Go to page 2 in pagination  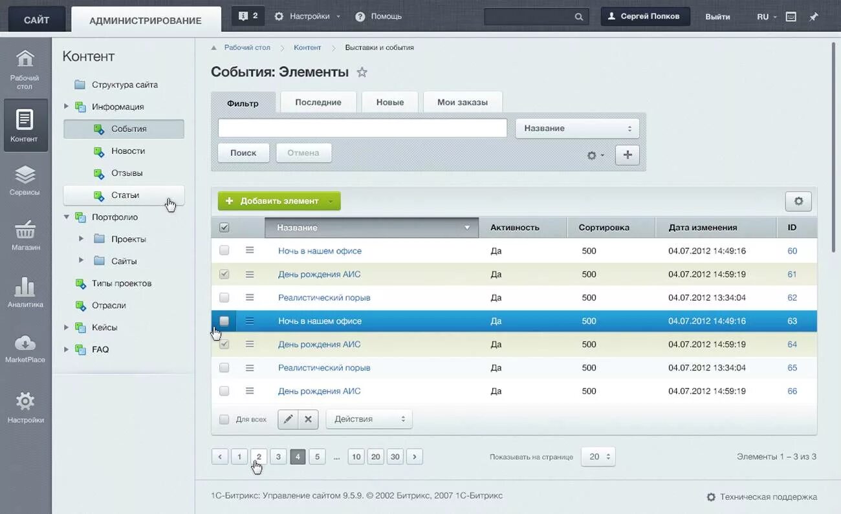point(259,456)
